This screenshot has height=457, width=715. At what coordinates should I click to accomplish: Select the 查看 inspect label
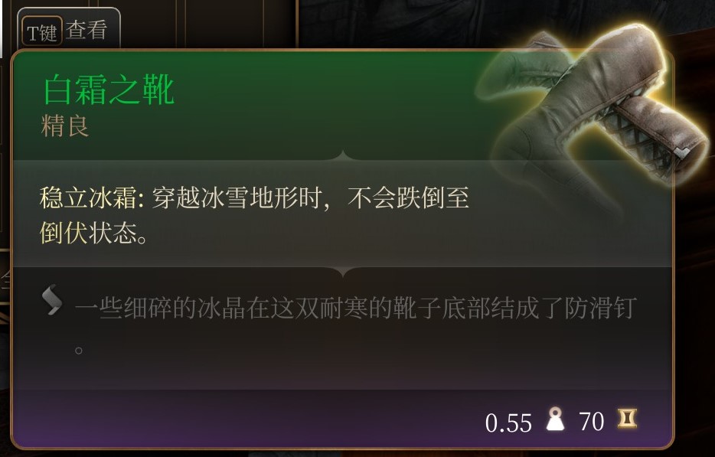(87, 31)
